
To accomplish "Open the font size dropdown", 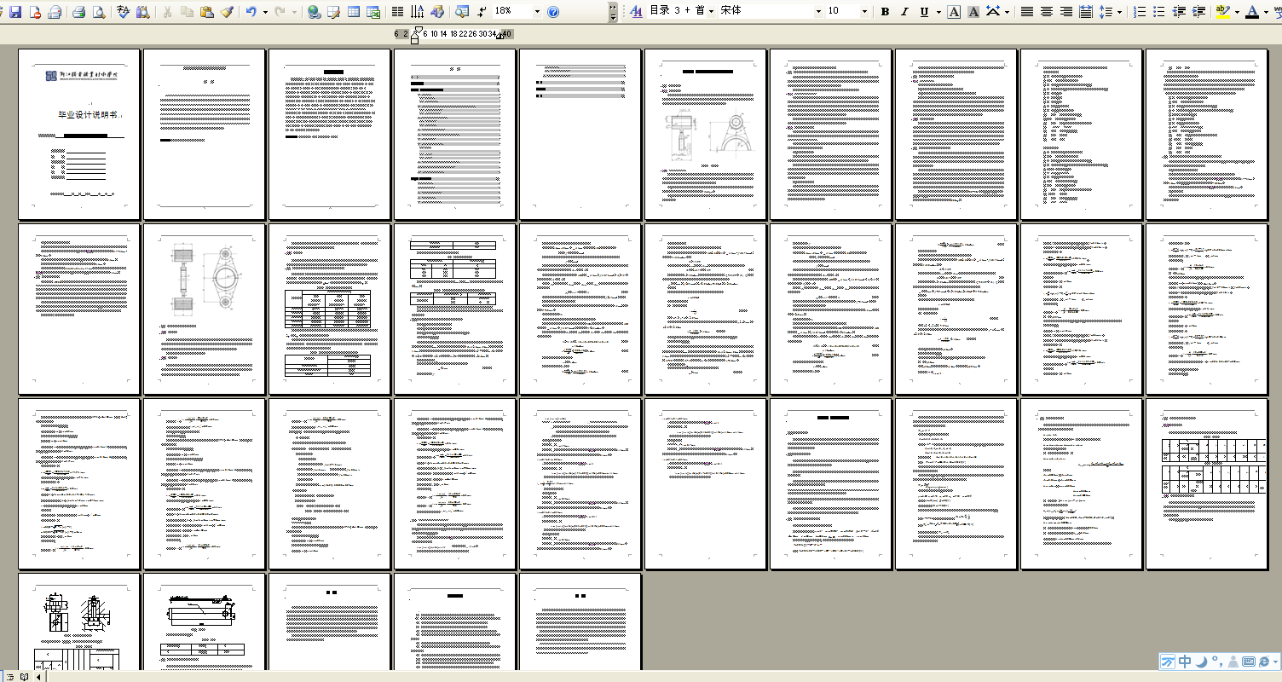I will coord(864,11).
